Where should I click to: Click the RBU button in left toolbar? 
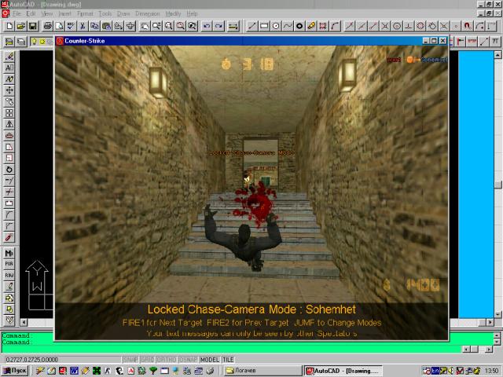[x=9, y=275]
